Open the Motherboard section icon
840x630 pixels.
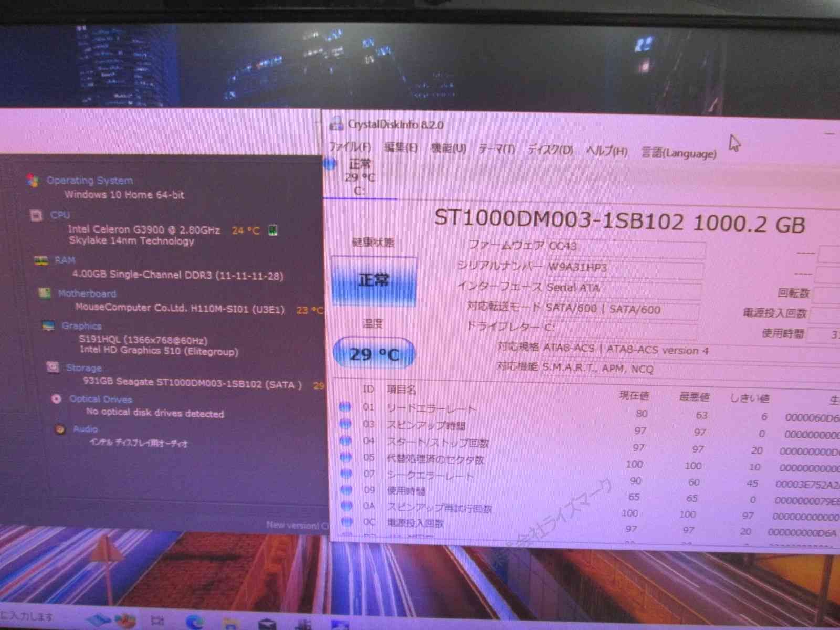coord(45,293)
